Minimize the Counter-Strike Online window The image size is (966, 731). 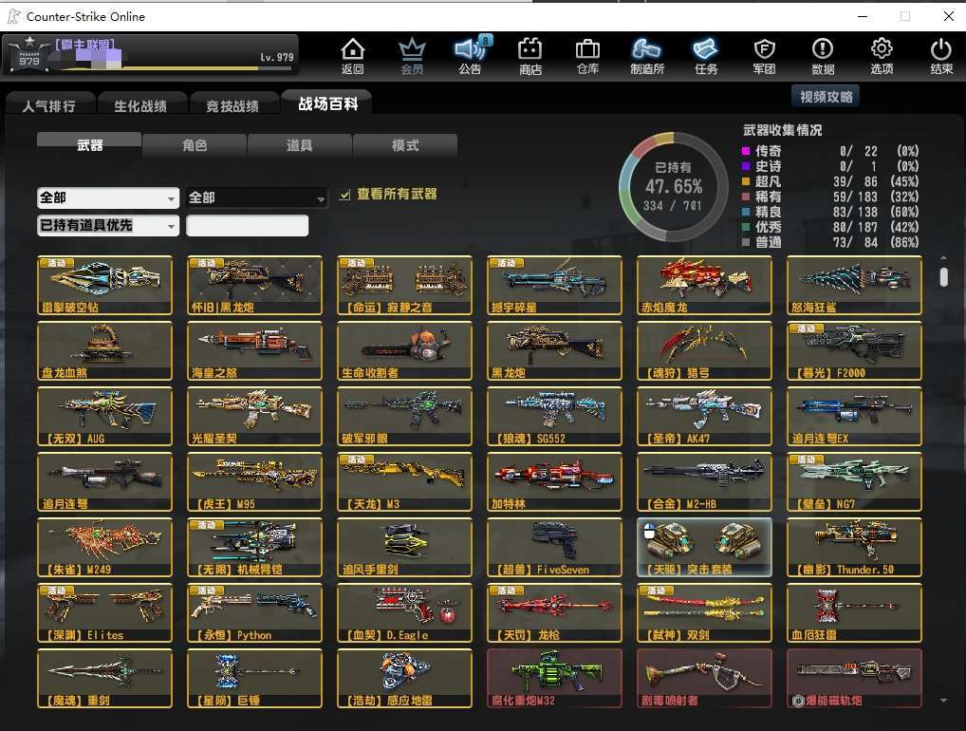point(863,17)
